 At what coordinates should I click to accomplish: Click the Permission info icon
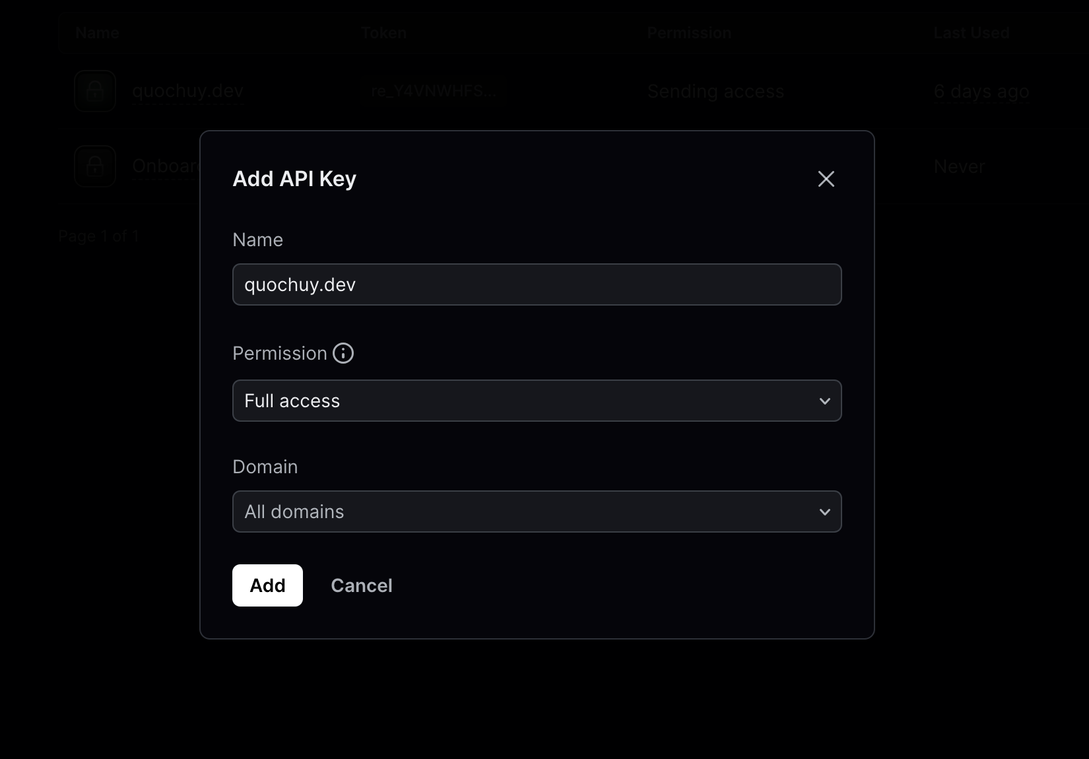tap(343, 353)
